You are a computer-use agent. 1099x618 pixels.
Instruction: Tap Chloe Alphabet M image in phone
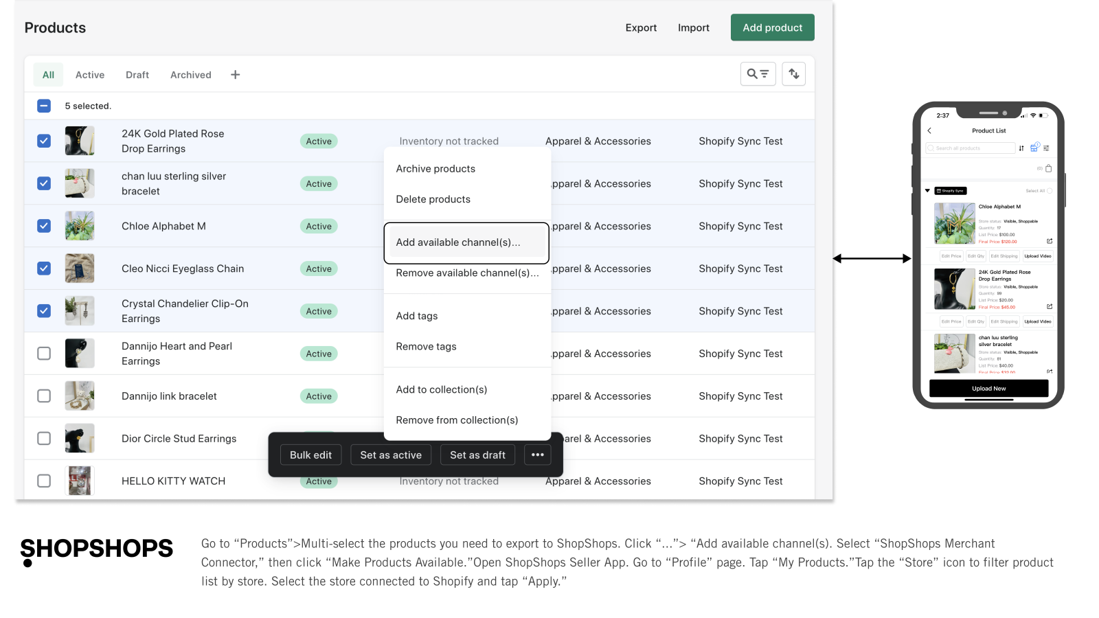[x=955, y=223]
